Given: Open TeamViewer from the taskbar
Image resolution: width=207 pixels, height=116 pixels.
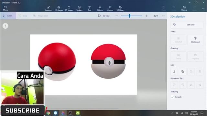Looking at the screenshot, I should click(x=56, y=113).
